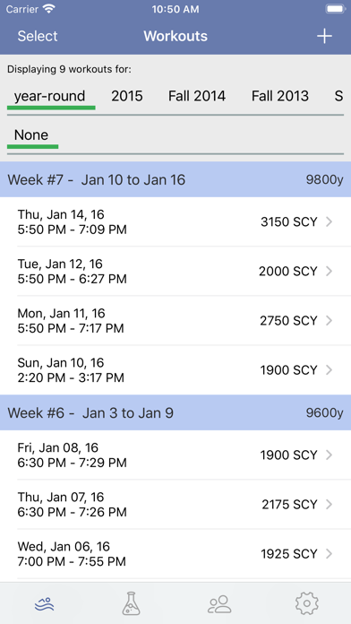
Task: Open the swimming workouts tab icon
Action: click(x=44, y=604)
